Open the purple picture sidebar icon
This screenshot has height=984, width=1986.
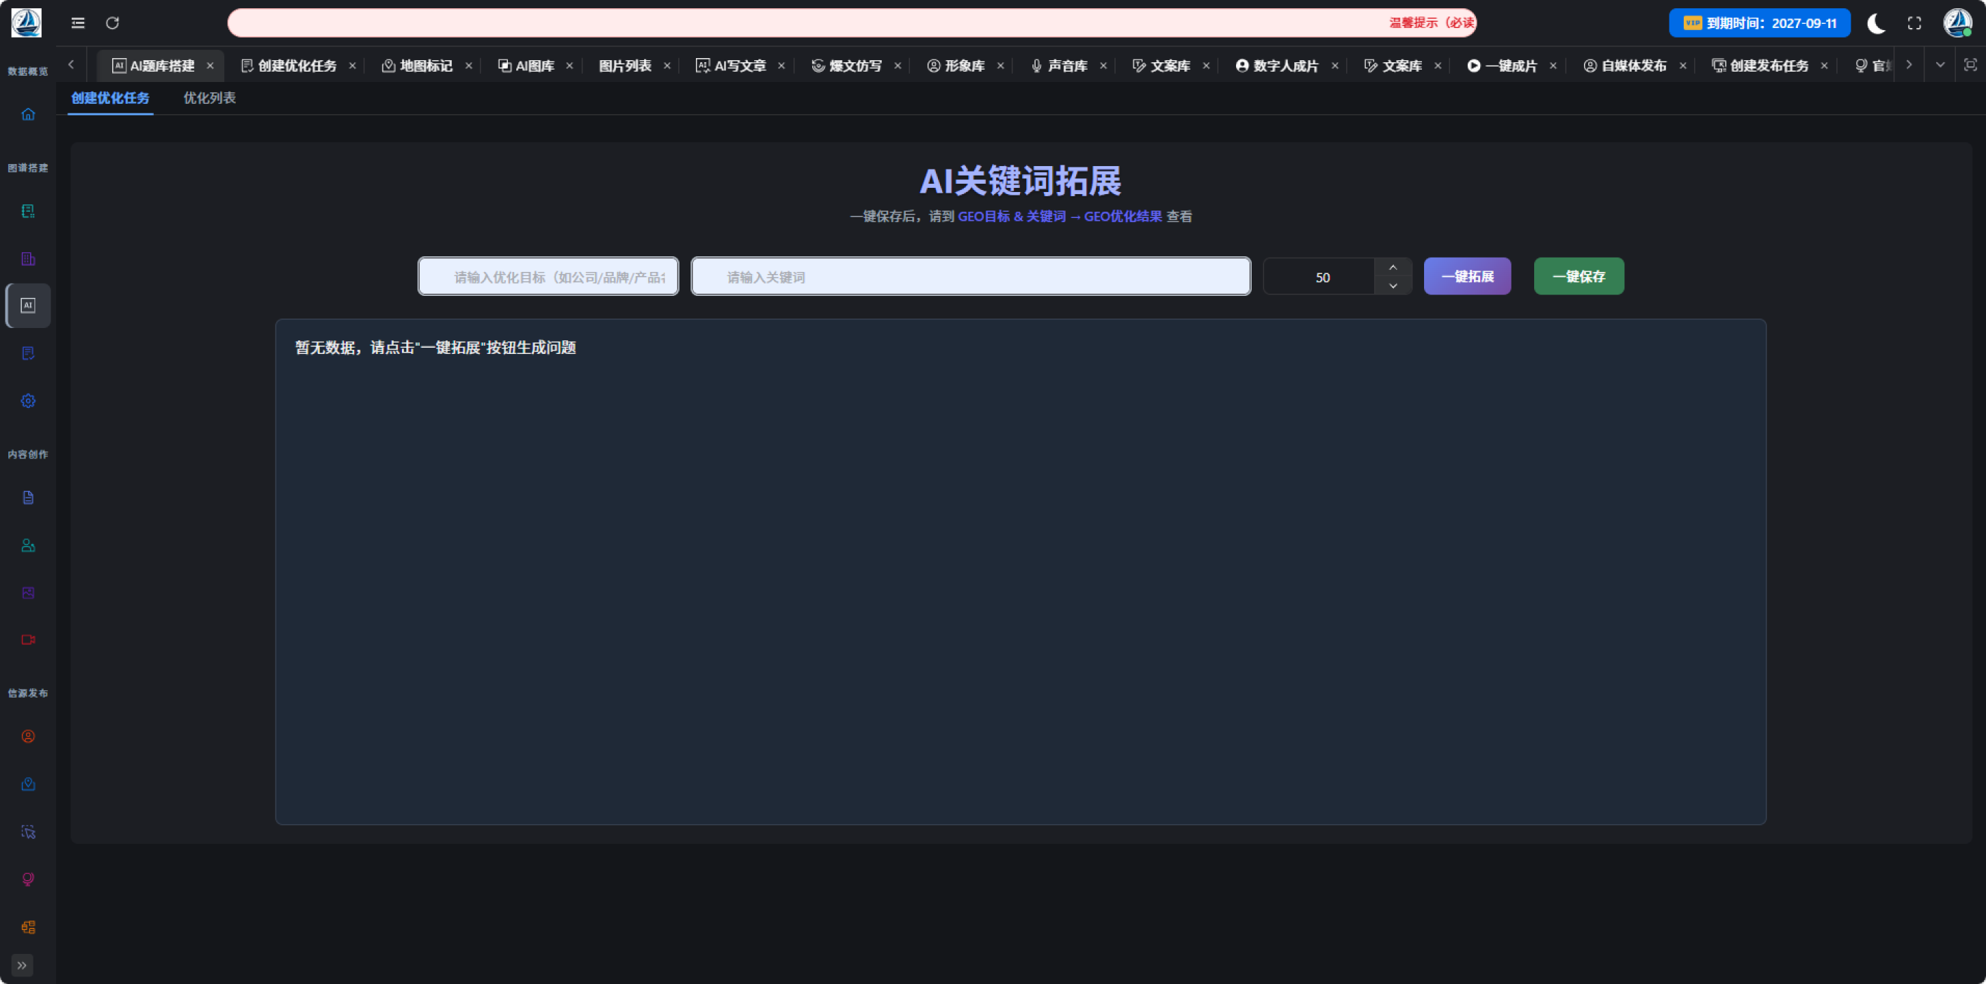pyautogui.click(x=28, y=592)
